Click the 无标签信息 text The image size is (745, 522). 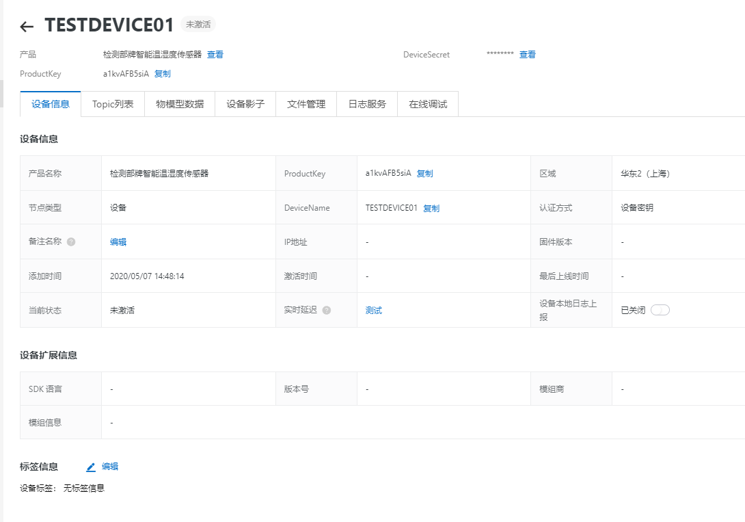pos(84,488)
